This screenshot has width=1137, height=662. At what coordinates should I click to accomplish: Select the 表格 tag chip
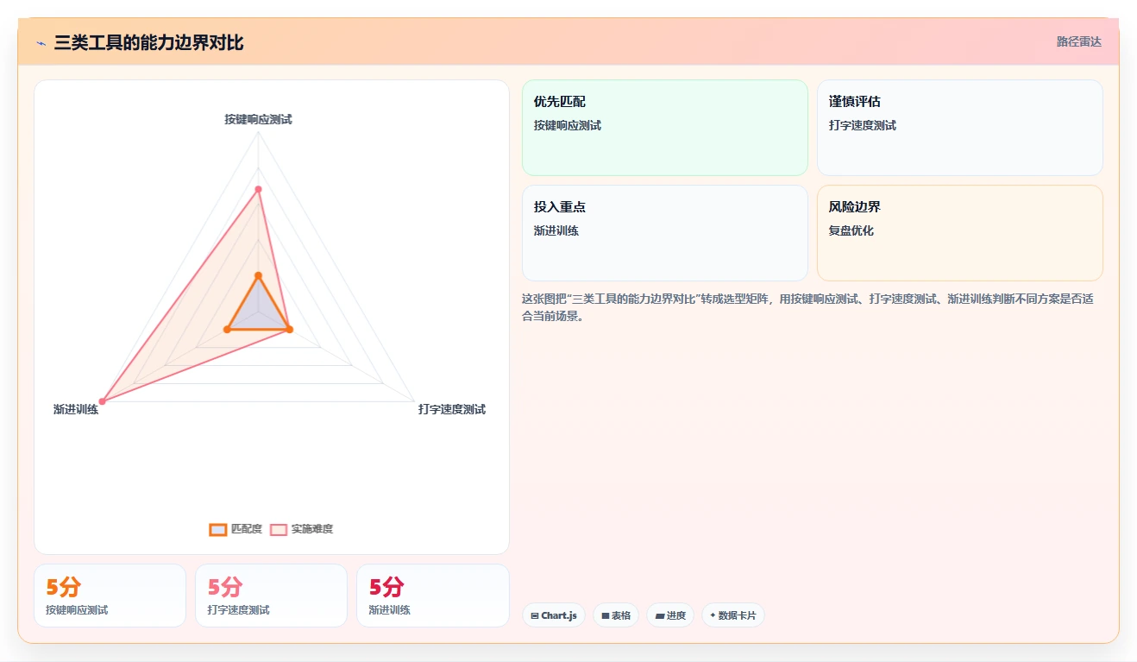click(x=616, y=615)
